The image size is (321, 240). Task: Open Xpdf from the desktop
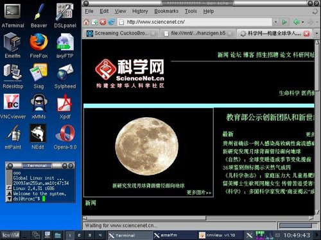tap(65, 107)
